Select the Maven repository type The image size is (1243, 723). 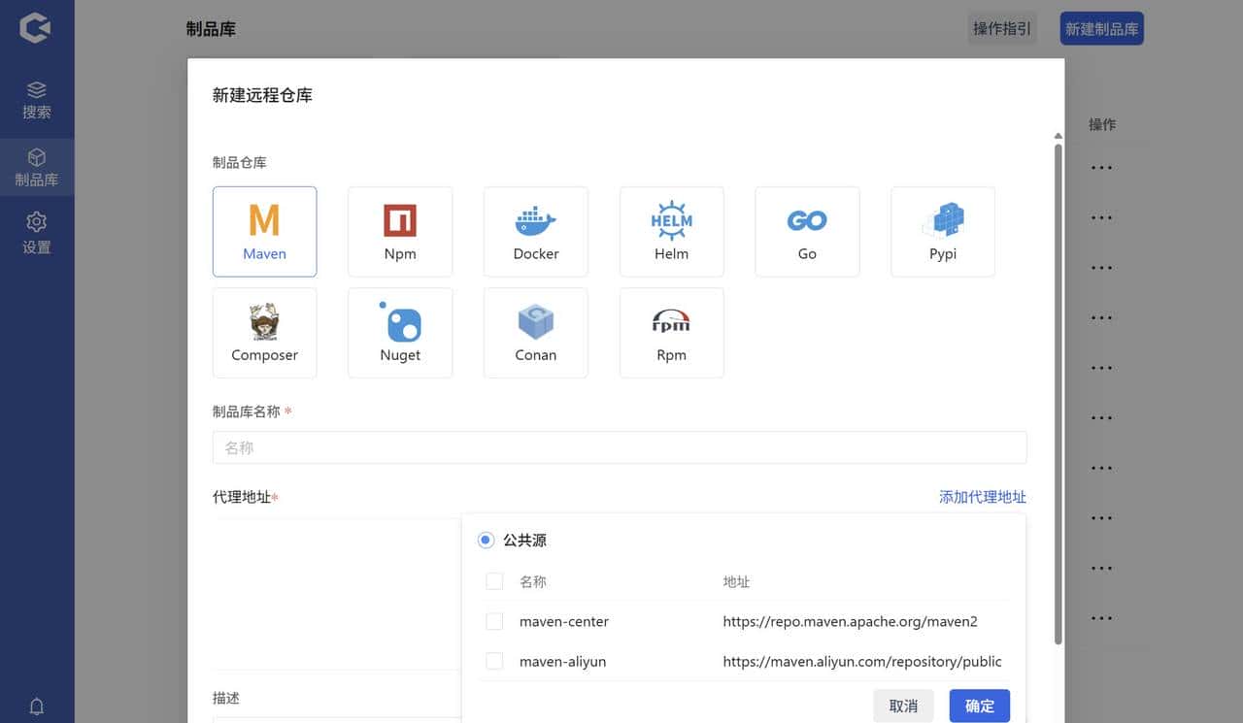(264, 231)
